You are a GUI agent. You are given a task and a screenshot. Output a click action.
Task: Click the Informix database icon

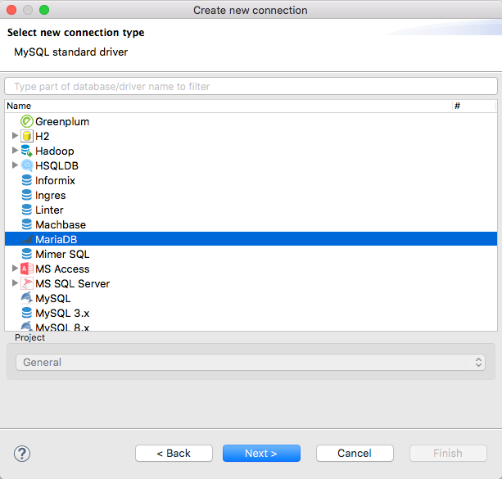27,181
